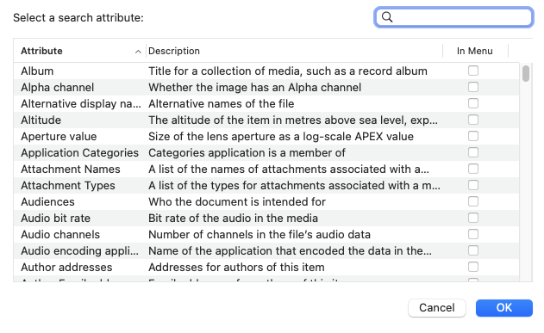Choose the Alternative display names row
544x333 pixels.
click(266, 103)
